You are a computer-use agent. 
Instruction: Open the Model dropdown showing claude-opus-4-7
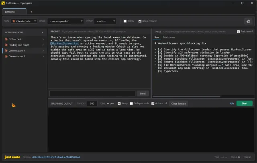pos(65,21)
